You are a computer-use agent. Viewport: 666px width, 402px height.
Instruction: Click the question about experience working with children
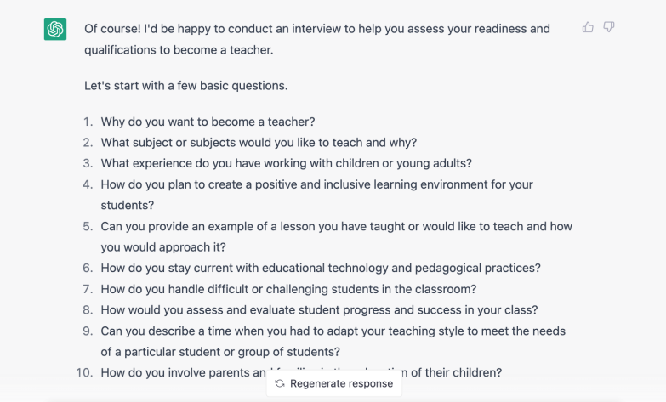287,163
